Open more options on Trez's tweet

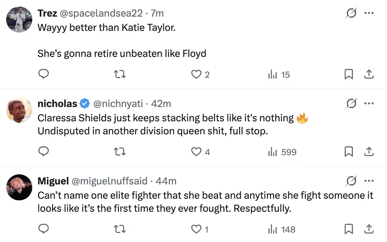pos(369,14)
